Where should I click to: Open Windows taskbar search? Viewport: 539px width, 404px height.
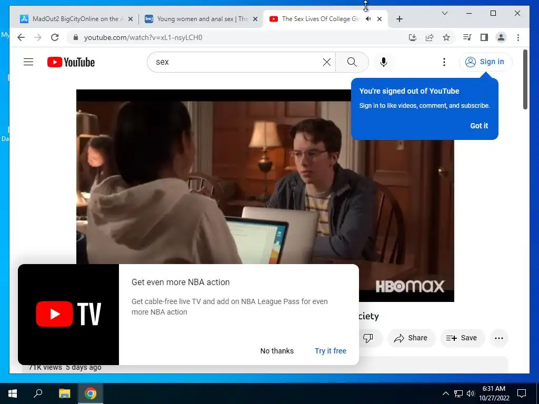click(x=38, y=393)
